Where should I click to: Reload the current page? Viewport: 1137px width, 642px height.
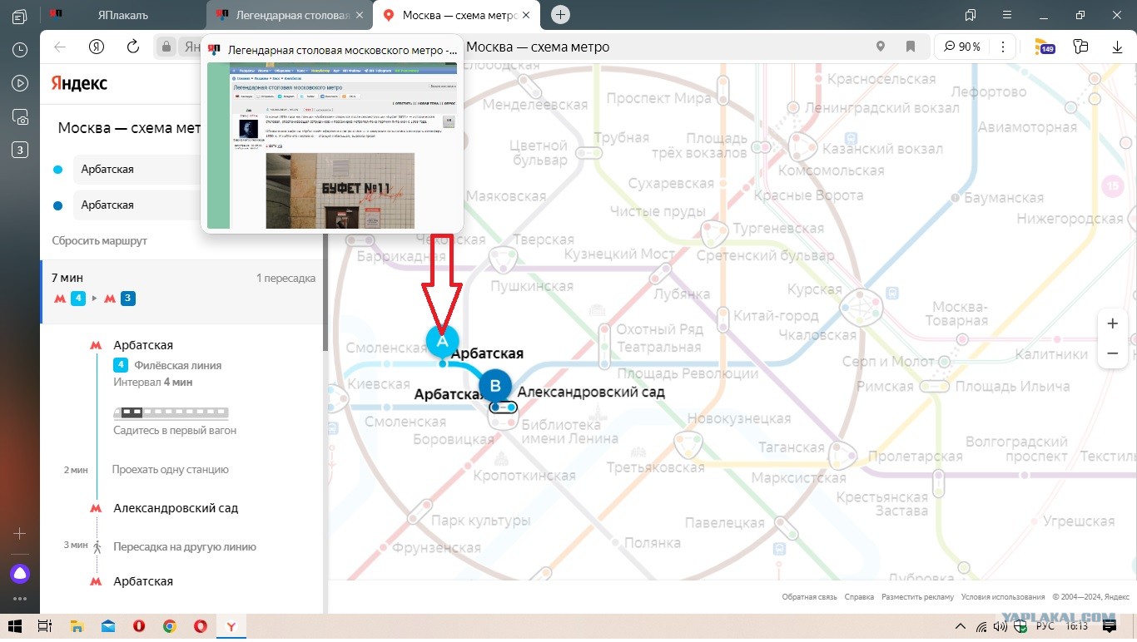[x=133, y=47]
